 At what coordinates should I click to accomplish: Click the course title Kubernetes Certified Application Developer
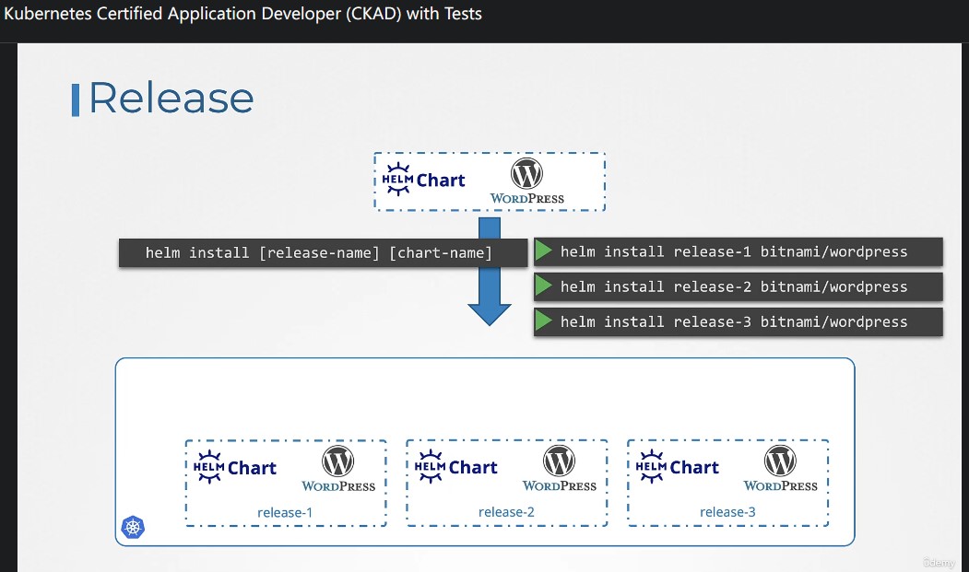click(x=242, y=14)
